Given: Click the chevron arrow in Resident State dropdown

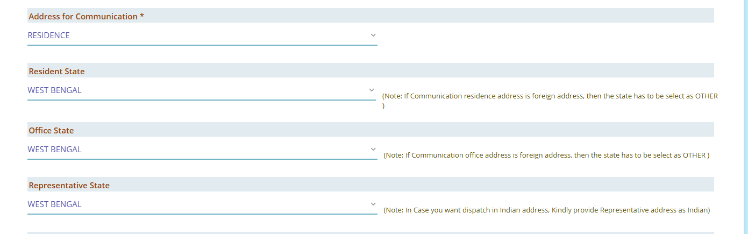Looking at the screenshot, I should (372, 90).
